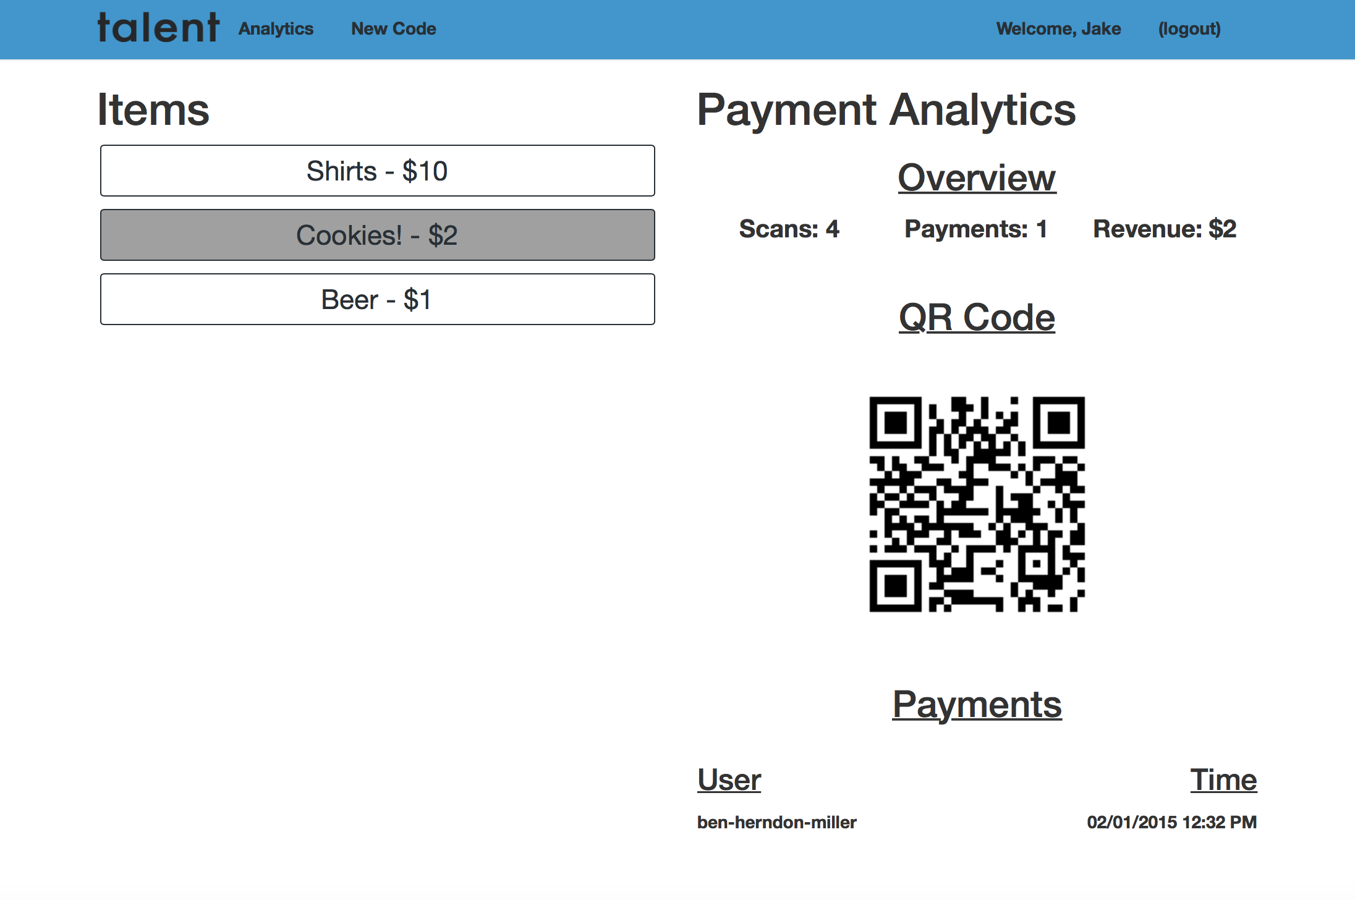Click the Overview heading
Viewport: 1355px width, 900px height.
click(977, 178)
